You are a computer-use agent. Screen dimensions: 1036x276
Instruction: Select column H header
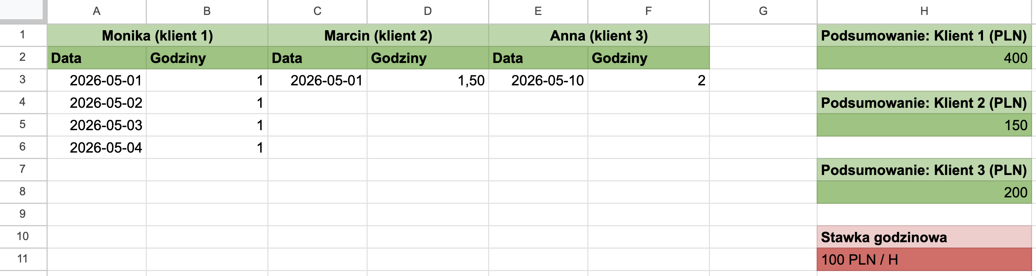924,11
